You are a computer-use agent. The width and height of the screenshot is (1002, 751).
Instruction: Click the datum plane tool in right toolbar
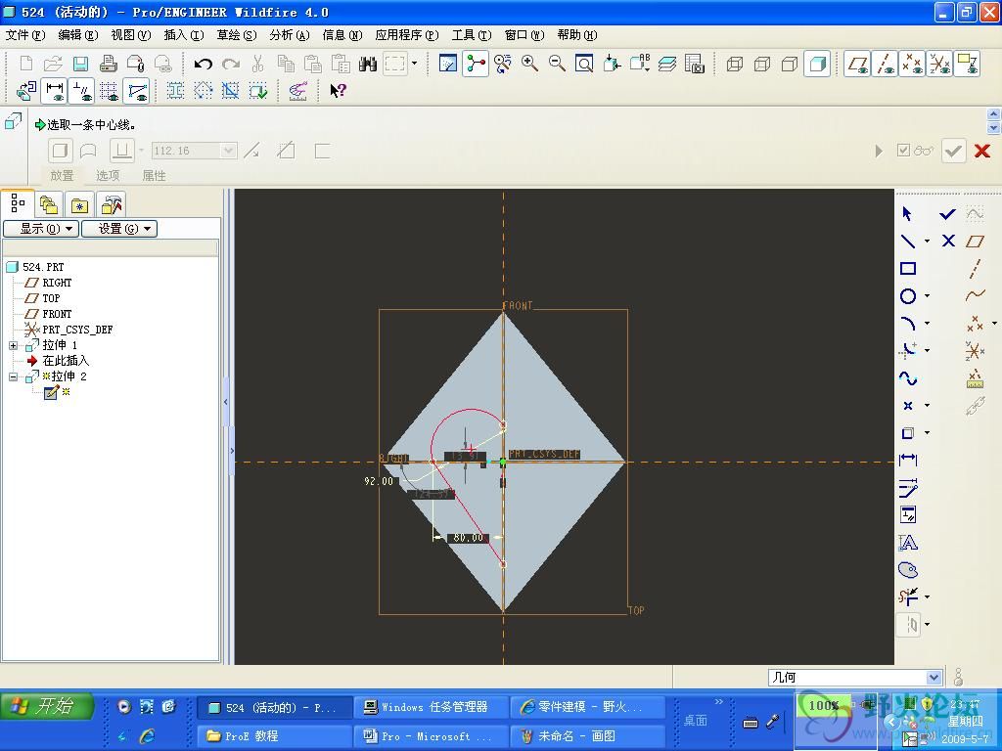(x=975, y=242)
